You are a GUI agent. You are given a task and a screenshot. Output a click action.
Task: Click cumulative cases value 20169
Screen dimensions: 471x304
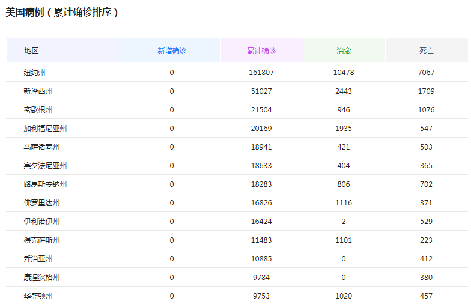(261, 129)
